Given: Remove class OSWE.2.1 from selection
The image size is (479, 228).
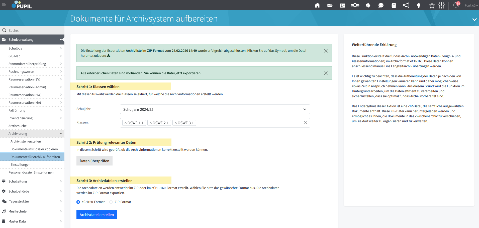Looking at the screenshot, I should click(151, 123).
